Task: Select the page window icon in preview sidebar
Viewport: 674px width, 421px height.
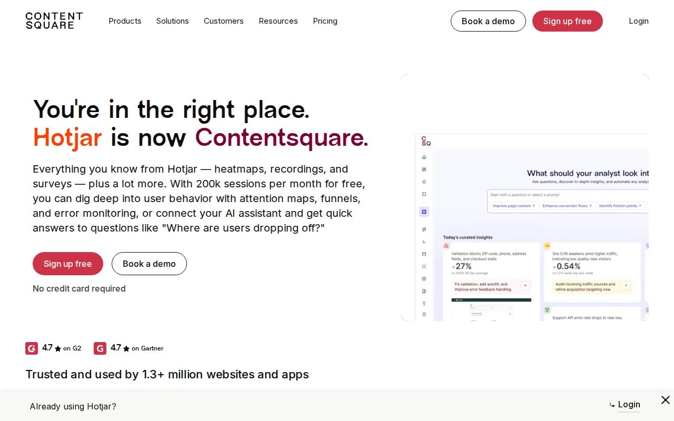Action: [424, 254]
